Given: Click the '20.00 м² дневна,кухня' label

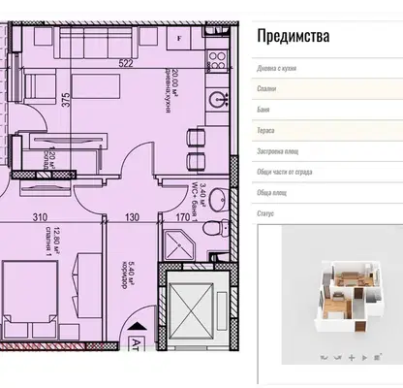Looking at the screenshot, I should coord(171,90).
